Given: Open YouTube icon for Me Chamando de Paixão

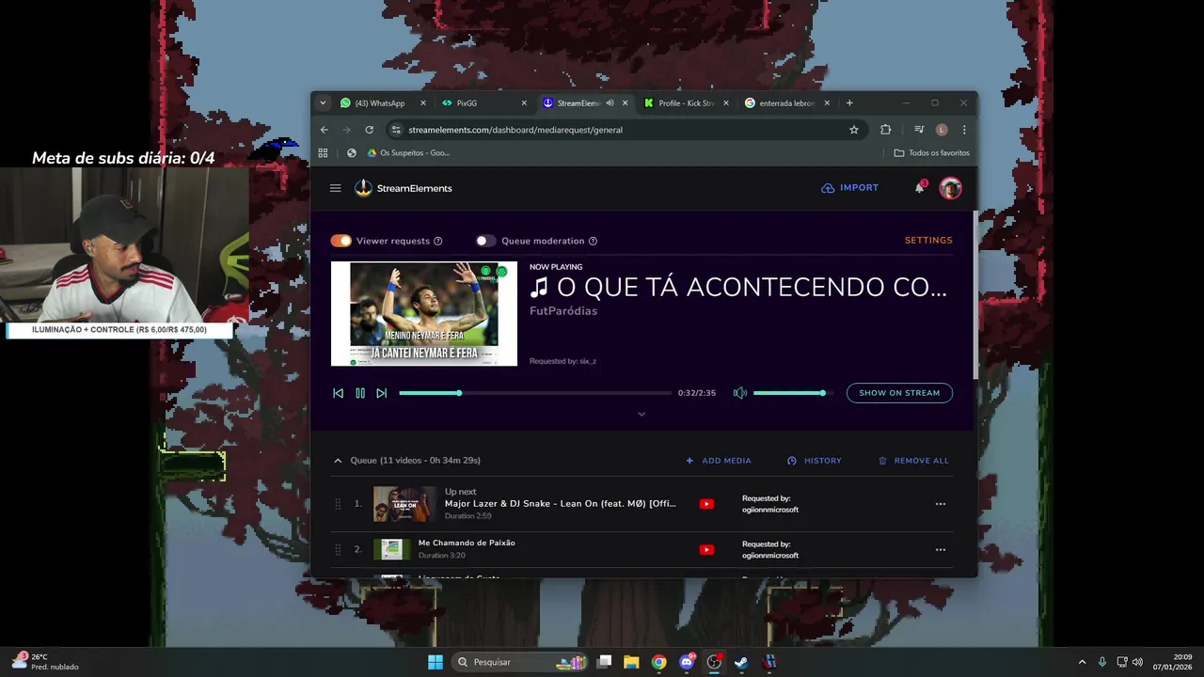Looking at the screenshot, I should click(x=706, y=550).
